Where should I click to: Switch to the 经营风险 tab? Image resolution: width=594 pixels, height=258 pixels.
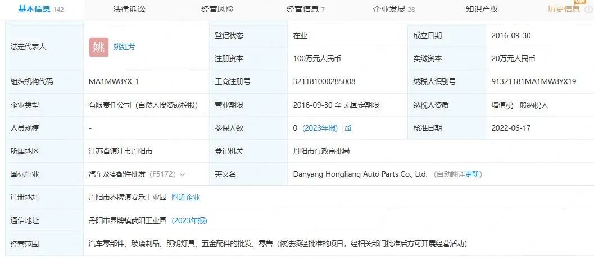[x=217, y=9]
